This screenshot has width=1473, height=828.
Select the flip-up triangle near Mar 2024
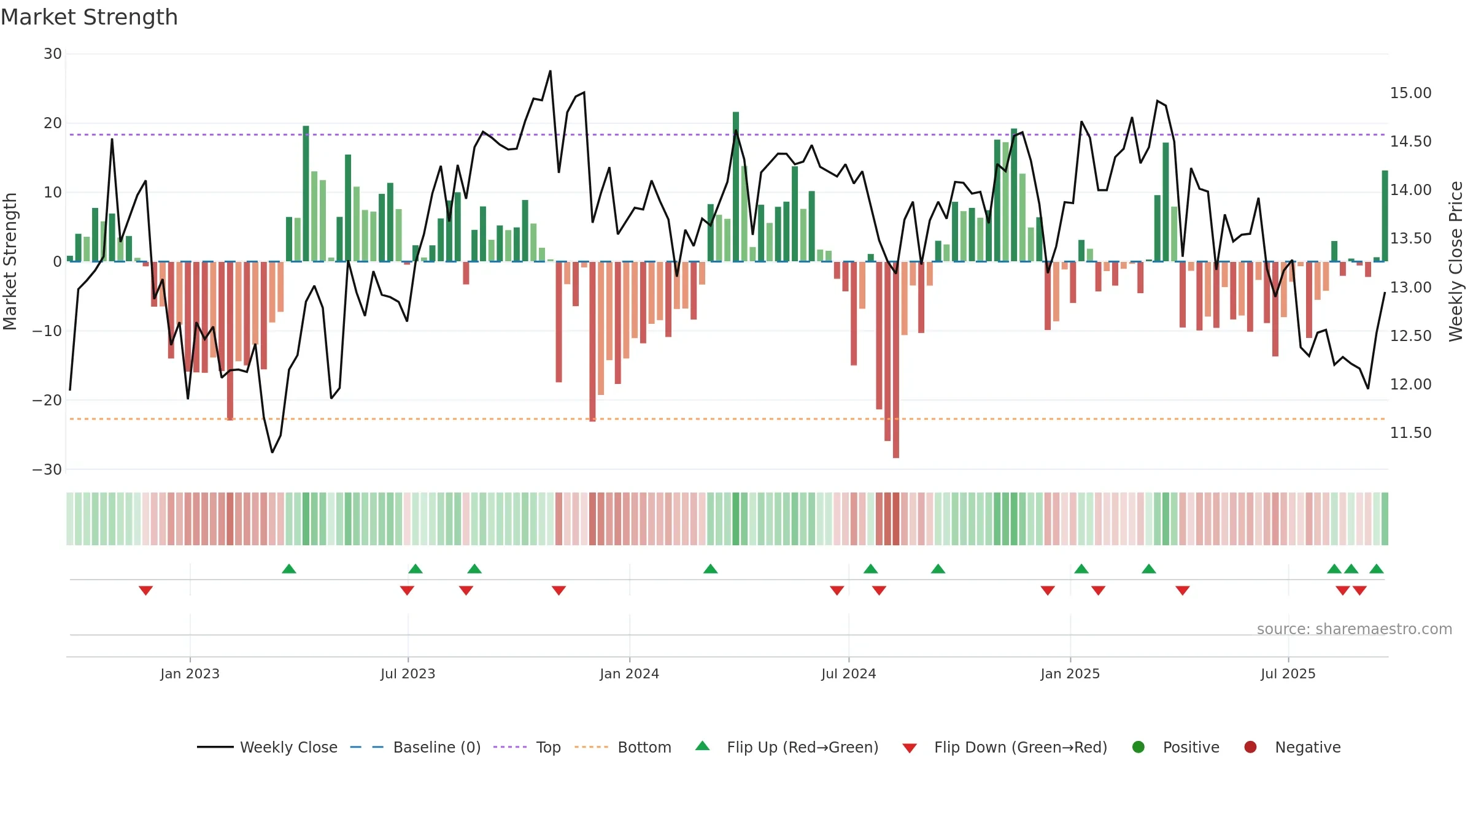pos(711,569)
